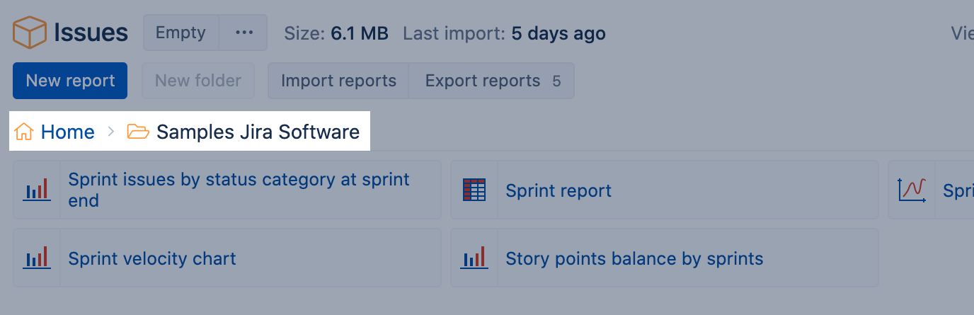The height and width of the screenshot is (315, 974).
Task: Open the Sprint report
Action: coord(558,190)
